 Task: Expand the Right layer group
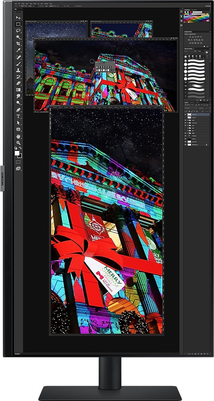coord(188,133)
